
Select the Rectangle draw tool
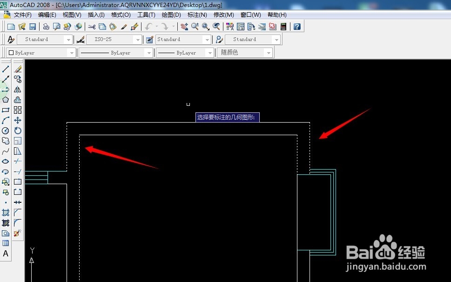point(6,110)
